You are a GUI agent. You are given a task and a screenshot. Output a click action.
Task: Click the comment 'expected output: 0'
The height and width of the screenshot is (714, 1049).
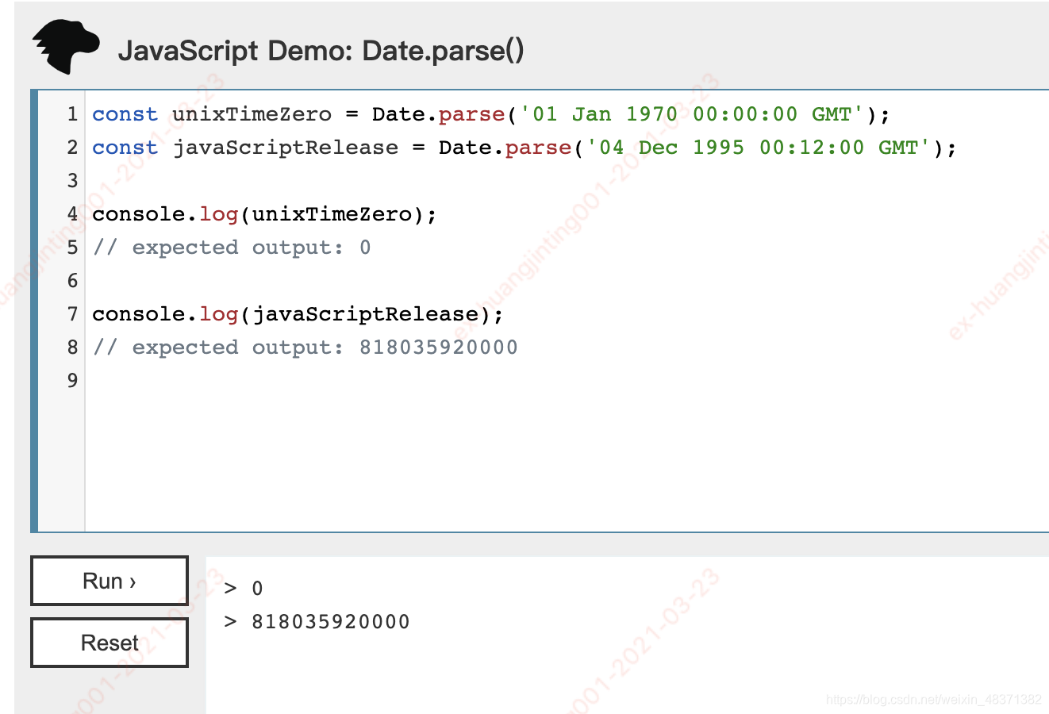[x=232, y=248]
